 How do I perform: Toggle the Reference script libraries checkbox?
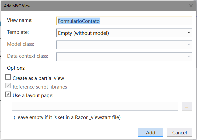[x=8, y=86]
